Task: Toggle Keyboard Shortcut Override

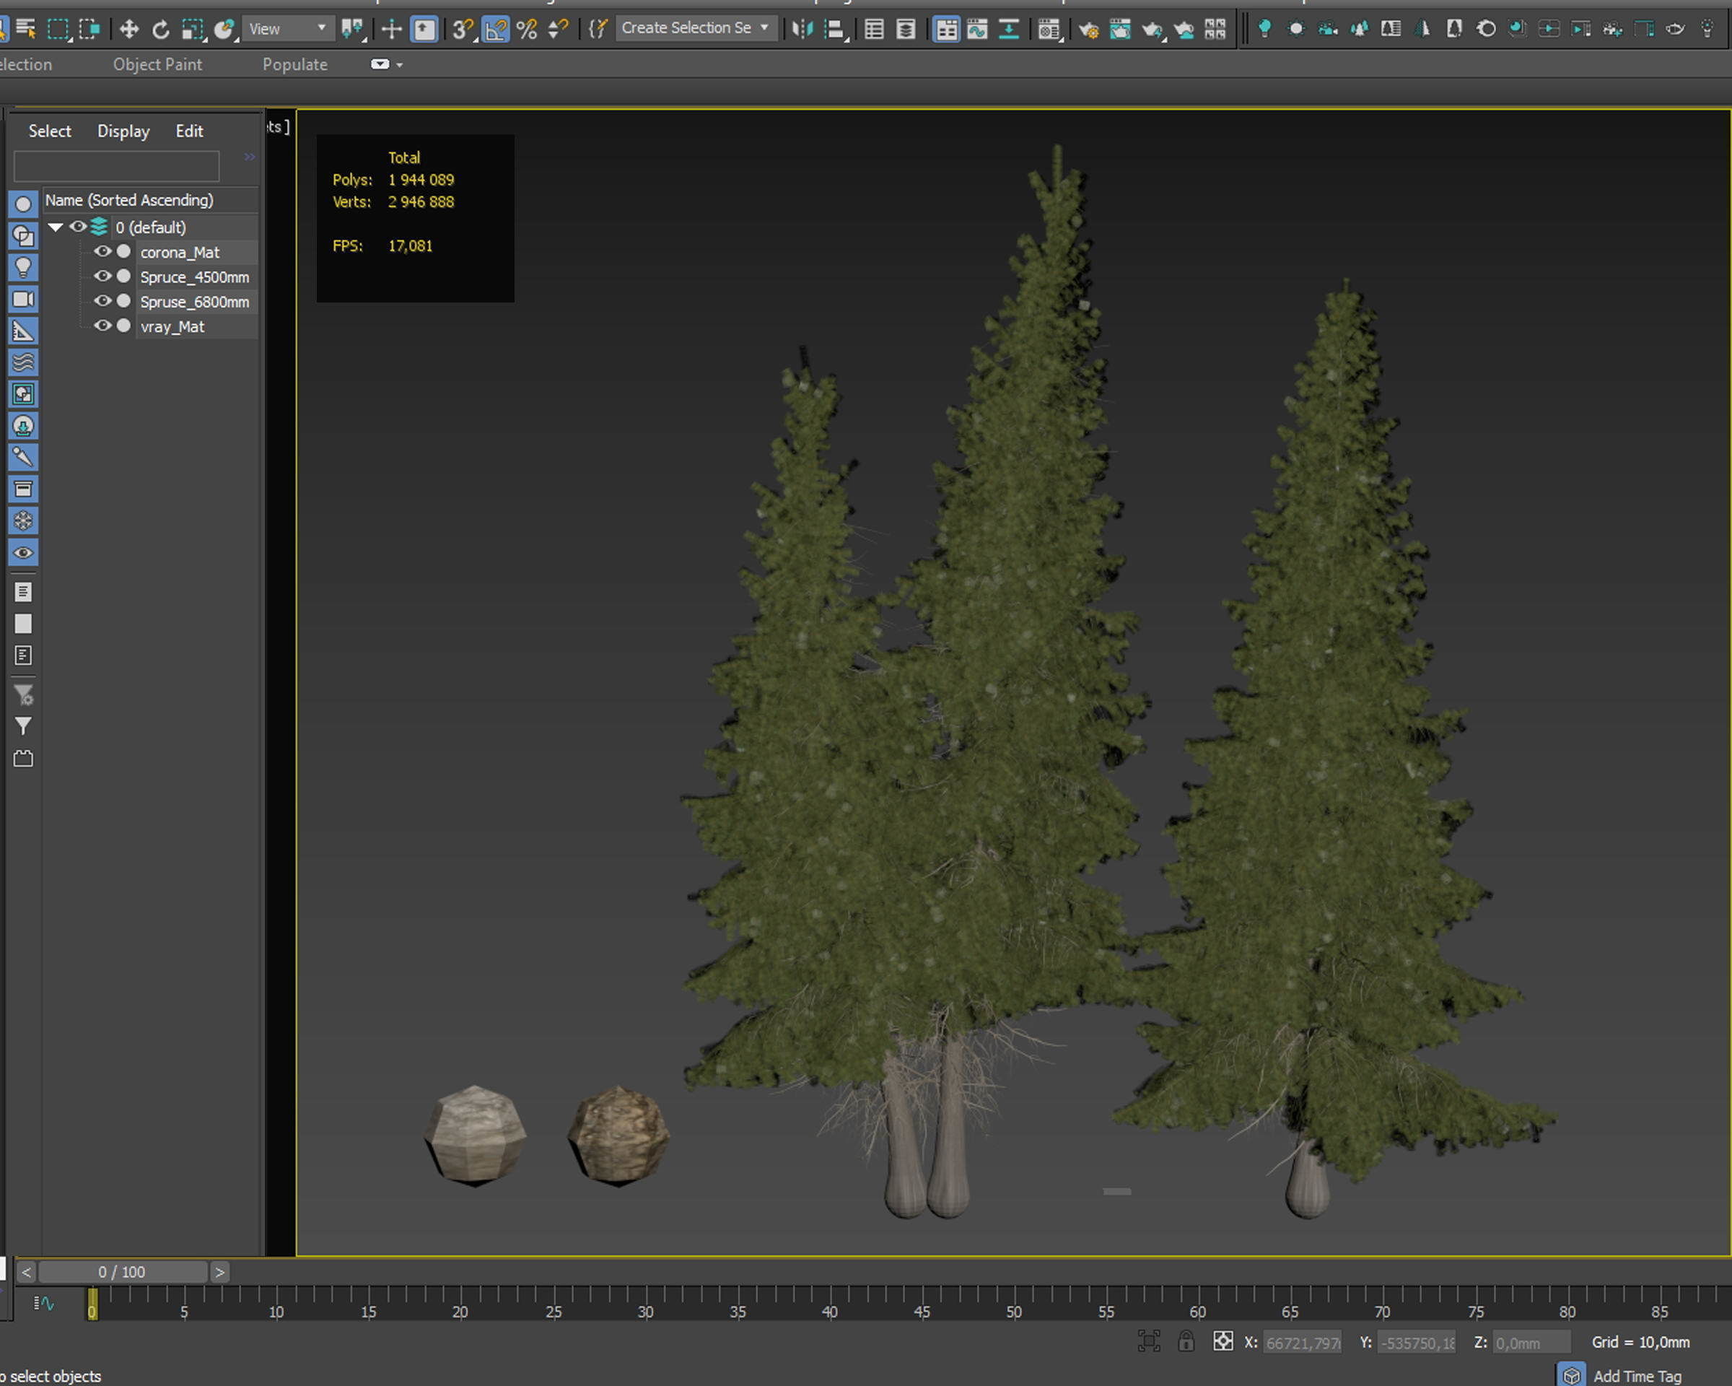Action: (x=424, y=29)
